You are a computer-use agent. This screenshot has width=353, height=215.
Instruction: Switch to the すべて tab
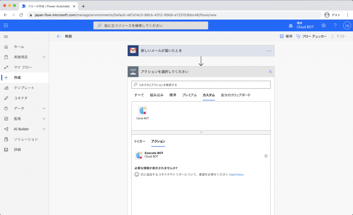(139, 95)
